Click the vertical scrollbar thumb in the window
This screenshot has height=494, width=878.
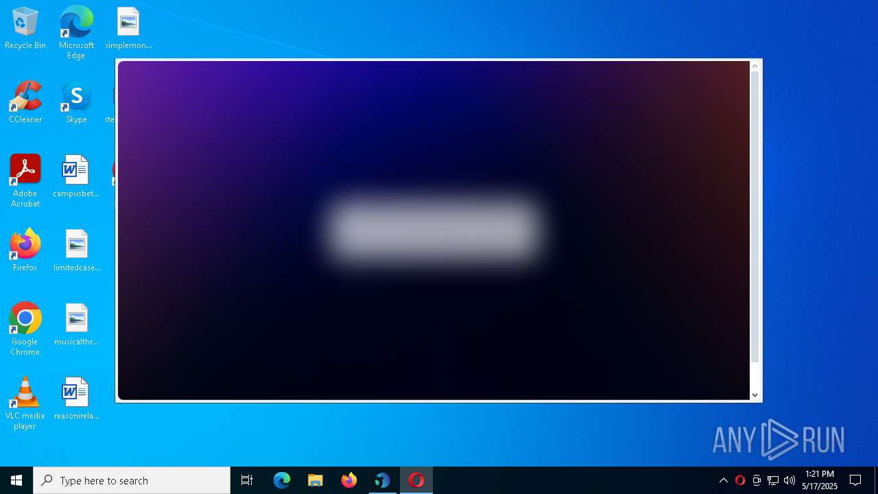pyautogui.click(x=755, y=217)
